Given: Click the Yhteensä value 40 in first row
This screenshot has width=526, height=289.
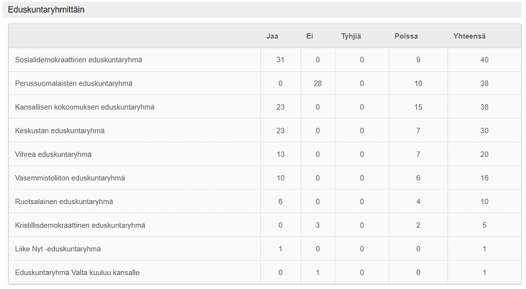Looking at the screenshot, I should pyautogui.click(x=484, y=60).
